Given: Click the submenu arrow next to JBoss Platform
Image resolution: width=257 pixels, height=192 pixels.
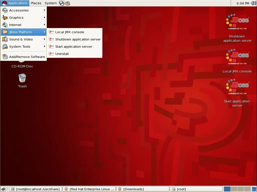Looking at the screenshot, I should pyautogui.click(x=44, y=32).
